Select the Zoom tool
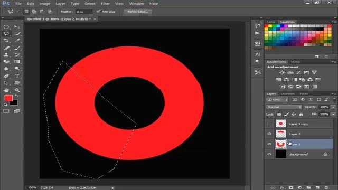The width and height of the screenshot is (338, 190). click(17, 90)
